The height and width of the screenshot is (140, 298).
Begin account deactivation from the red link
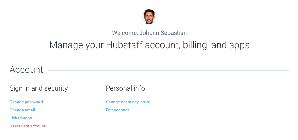(x=27, y=126)
